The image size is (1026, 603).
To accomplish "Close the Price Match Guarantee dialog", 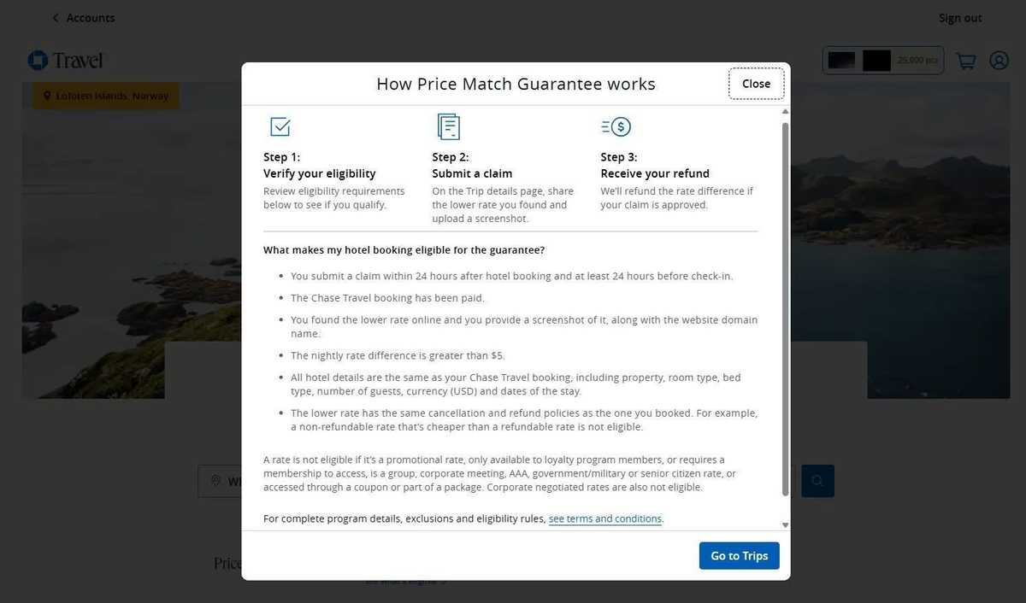I will tap(755, 83).
